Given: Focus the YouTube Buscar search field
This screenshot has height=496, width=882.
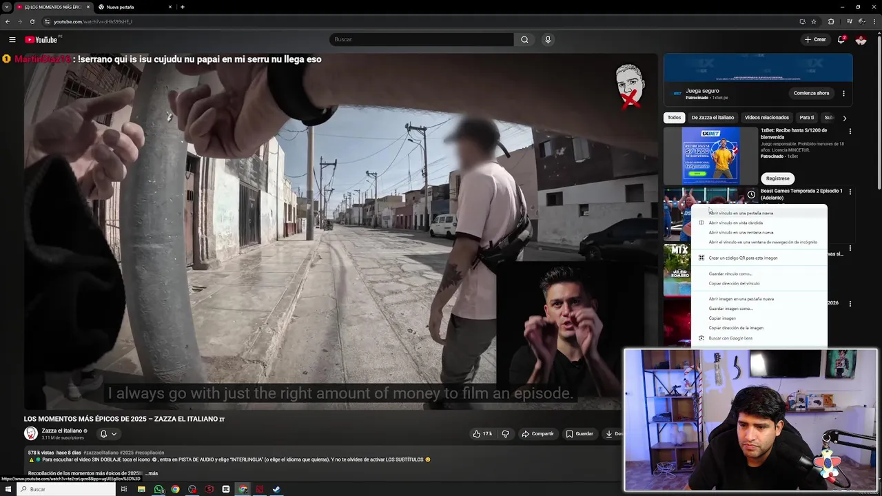Looking at the screenshot, I should (x=421, y=39).
